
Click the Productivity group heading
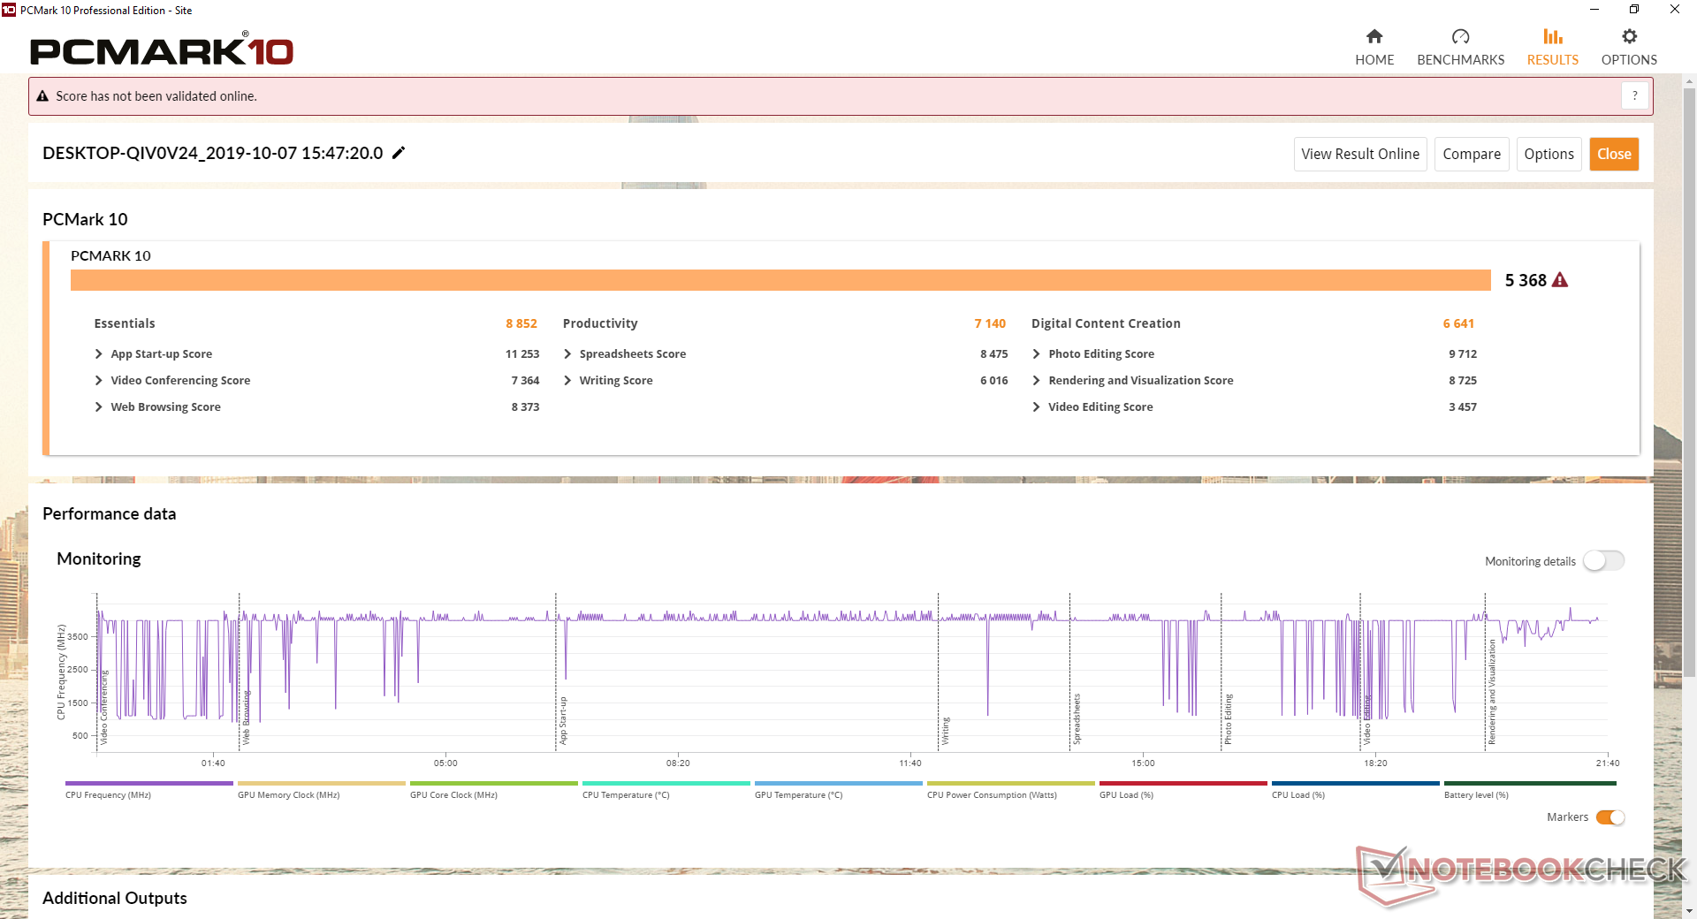(600, 323)
